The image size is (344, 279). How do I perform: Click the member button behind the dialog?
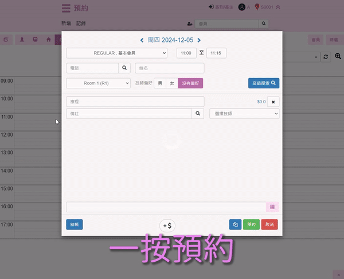tap(316, 40)
